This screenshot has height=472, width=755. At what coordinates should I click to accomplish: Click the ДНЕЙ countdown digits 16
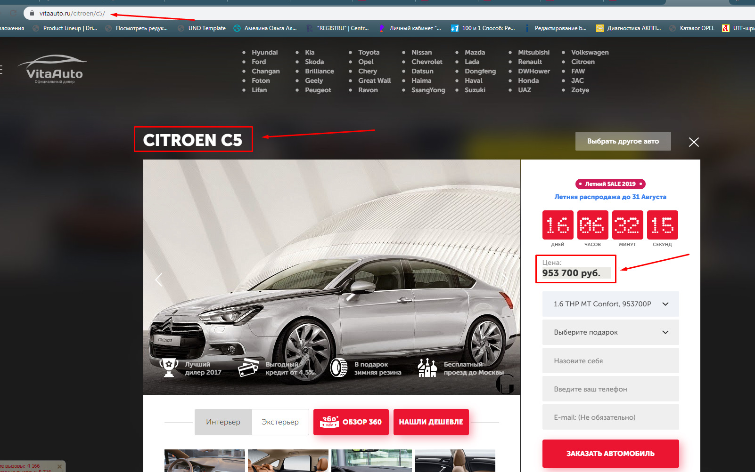pos(558,225)
